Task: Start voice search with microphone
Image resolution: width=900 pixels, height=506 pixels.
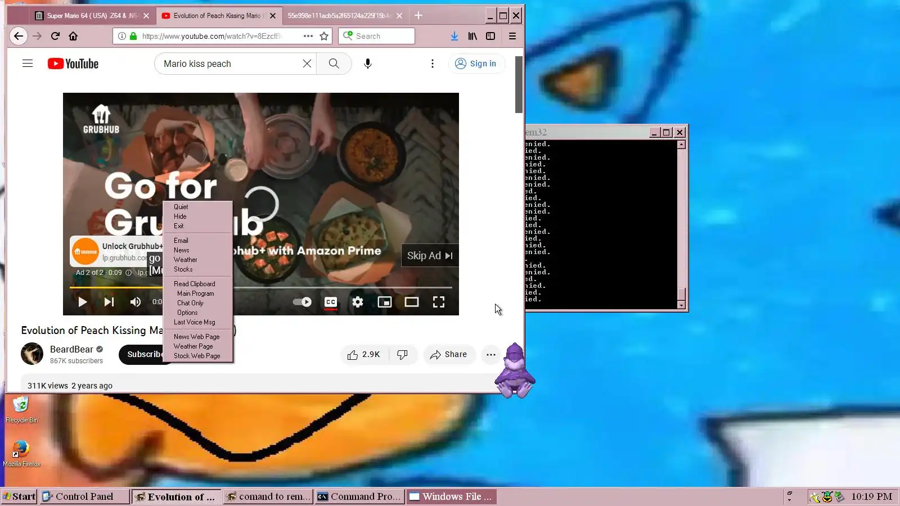Action: pos(368,64)
